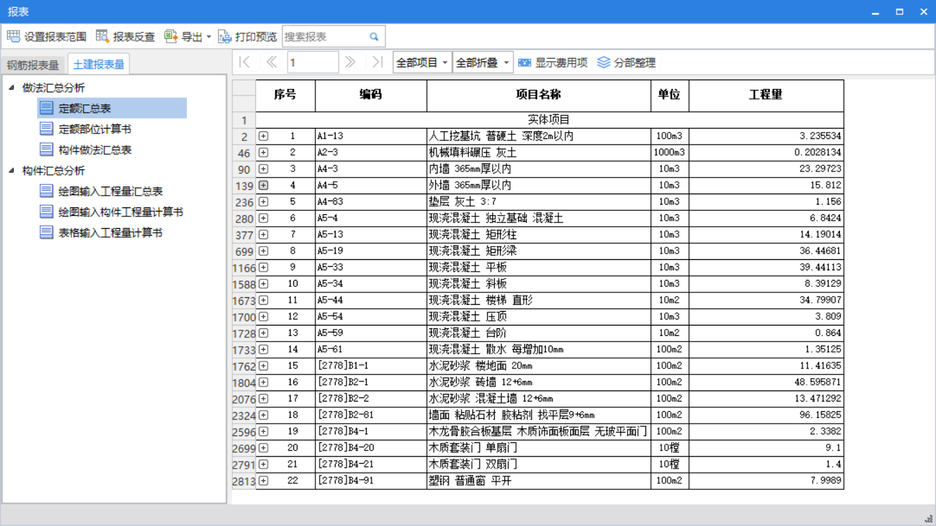The image size is (936, 526).
Task: Click the unit cell 1000m3
Action: click(x=670, y=153)
